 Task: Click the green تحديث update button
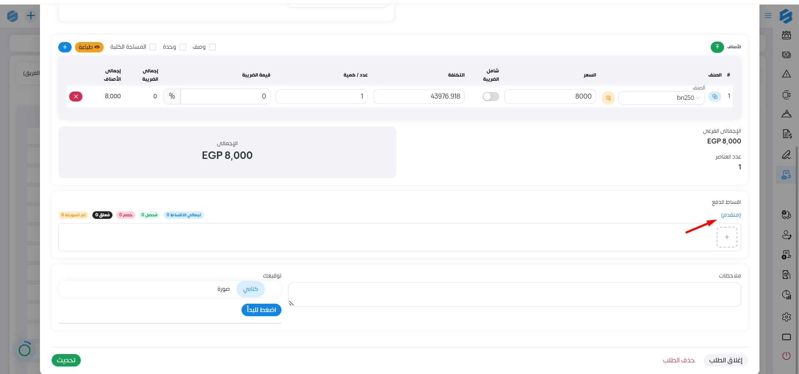click(x=66, y=360)
